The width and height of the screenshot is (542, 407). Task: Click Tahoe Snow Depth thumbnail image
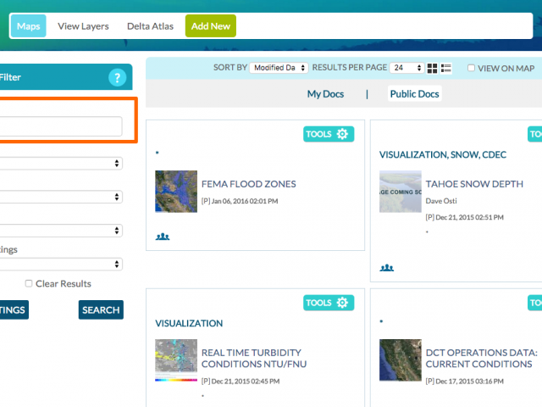(401, 192)
